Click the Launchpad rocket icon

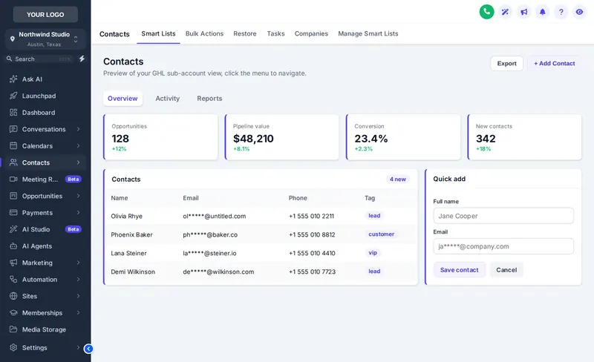coord(13,96)
